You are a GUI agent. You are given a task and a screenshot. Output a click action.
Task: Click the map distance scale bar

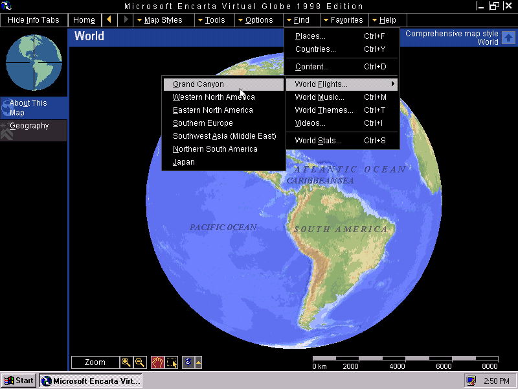click(x=405, y=359)
